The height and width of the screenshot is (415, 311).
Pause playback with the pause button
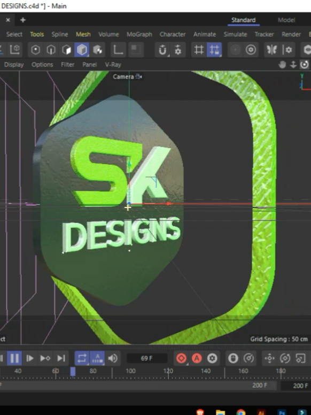14,358
